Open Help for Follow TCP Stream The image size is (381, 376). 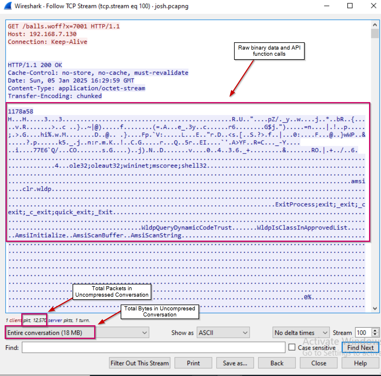pyautogui.click(x=360, y=363)
